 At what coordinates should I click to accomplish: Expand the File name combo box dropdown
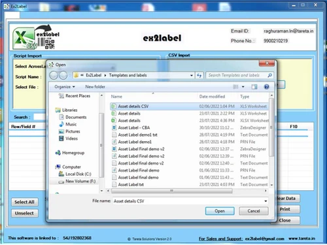(x=266, y=201)
